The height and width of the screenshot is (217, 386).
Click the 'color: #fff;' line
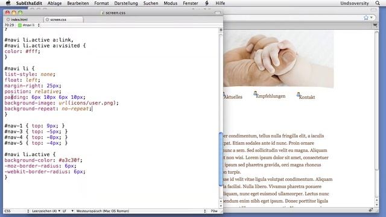tap(22, 51)
